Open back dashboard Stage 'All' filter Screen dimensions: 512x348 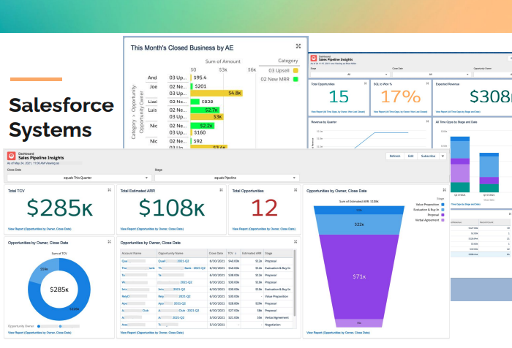pyautogui.click(x=350, y=75)
